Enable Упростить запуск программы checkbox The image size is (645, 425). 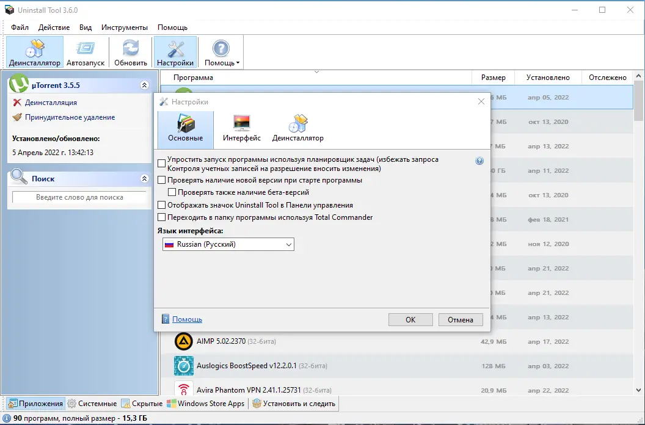[162, 164]
